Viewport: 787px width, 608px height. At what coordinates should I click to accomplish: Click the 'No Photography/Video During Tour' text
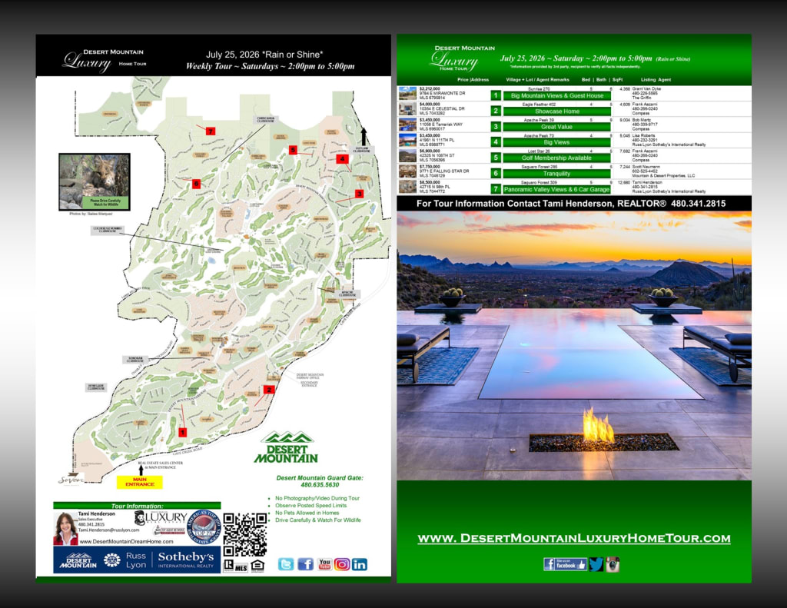(x=317, y=498)
